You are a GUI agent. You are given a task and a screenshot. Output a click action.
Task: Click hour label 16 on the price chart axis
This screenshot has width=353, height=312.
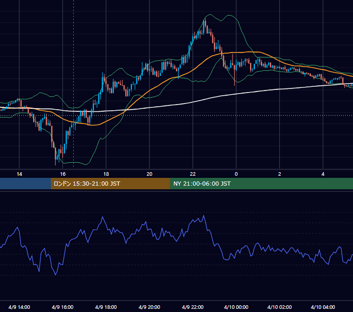(x=63, y=174)
